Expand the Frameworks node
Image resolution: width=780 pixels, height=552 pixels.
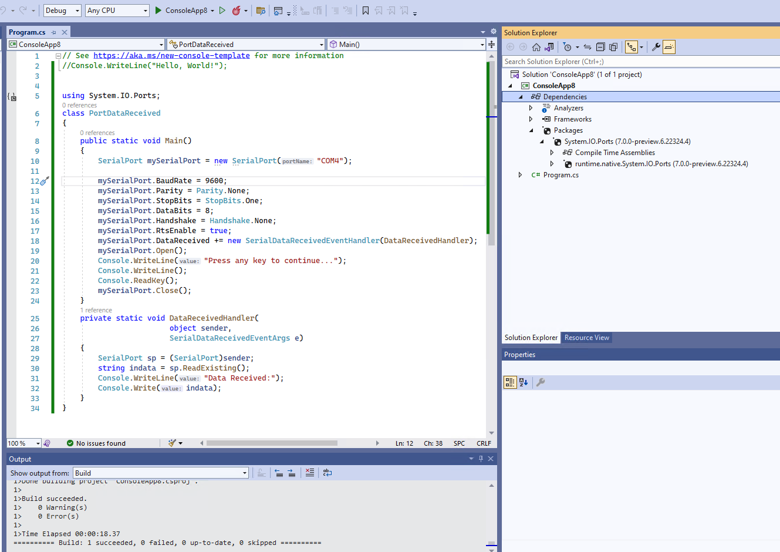pos(531,119)
